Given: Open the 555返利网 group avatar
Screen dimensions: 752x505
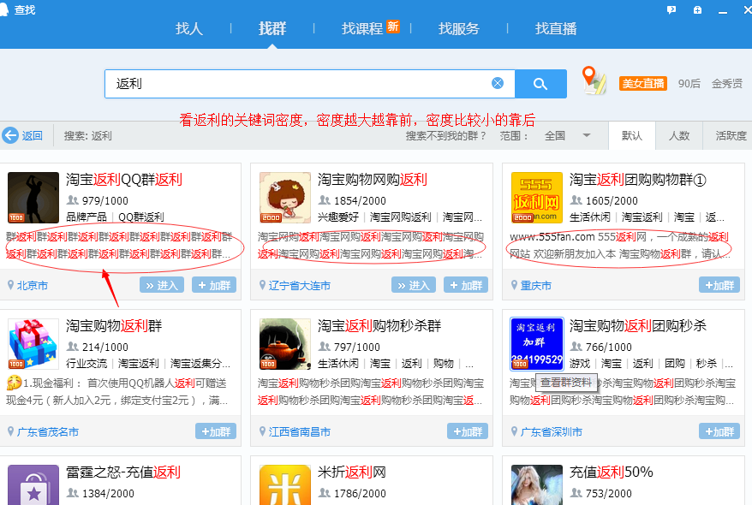Looking at the screenshot, I should point(537,198).
